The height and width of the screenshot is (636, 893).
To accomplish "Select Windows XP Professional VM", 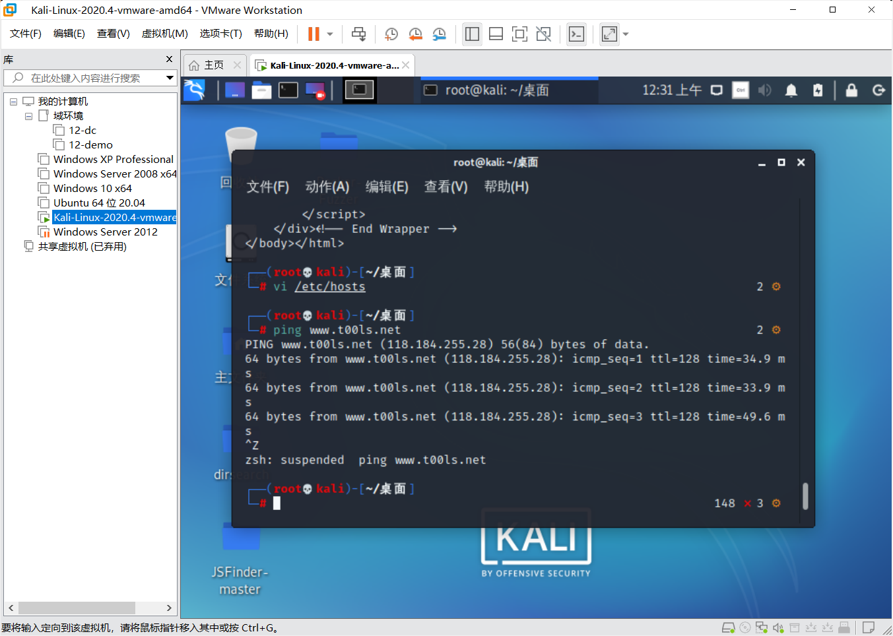I will pyautogui.click(x=106, y=160).
